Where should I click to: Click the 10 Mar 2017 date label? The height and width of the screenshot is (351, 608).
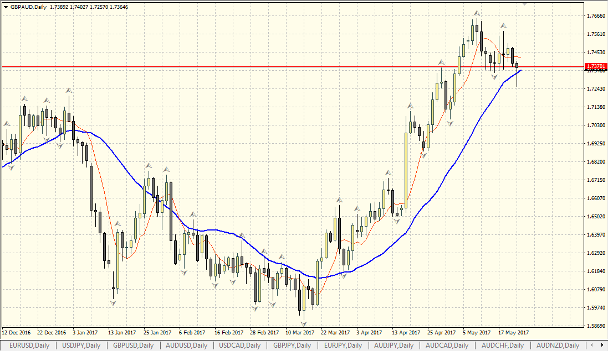[300, 332]
